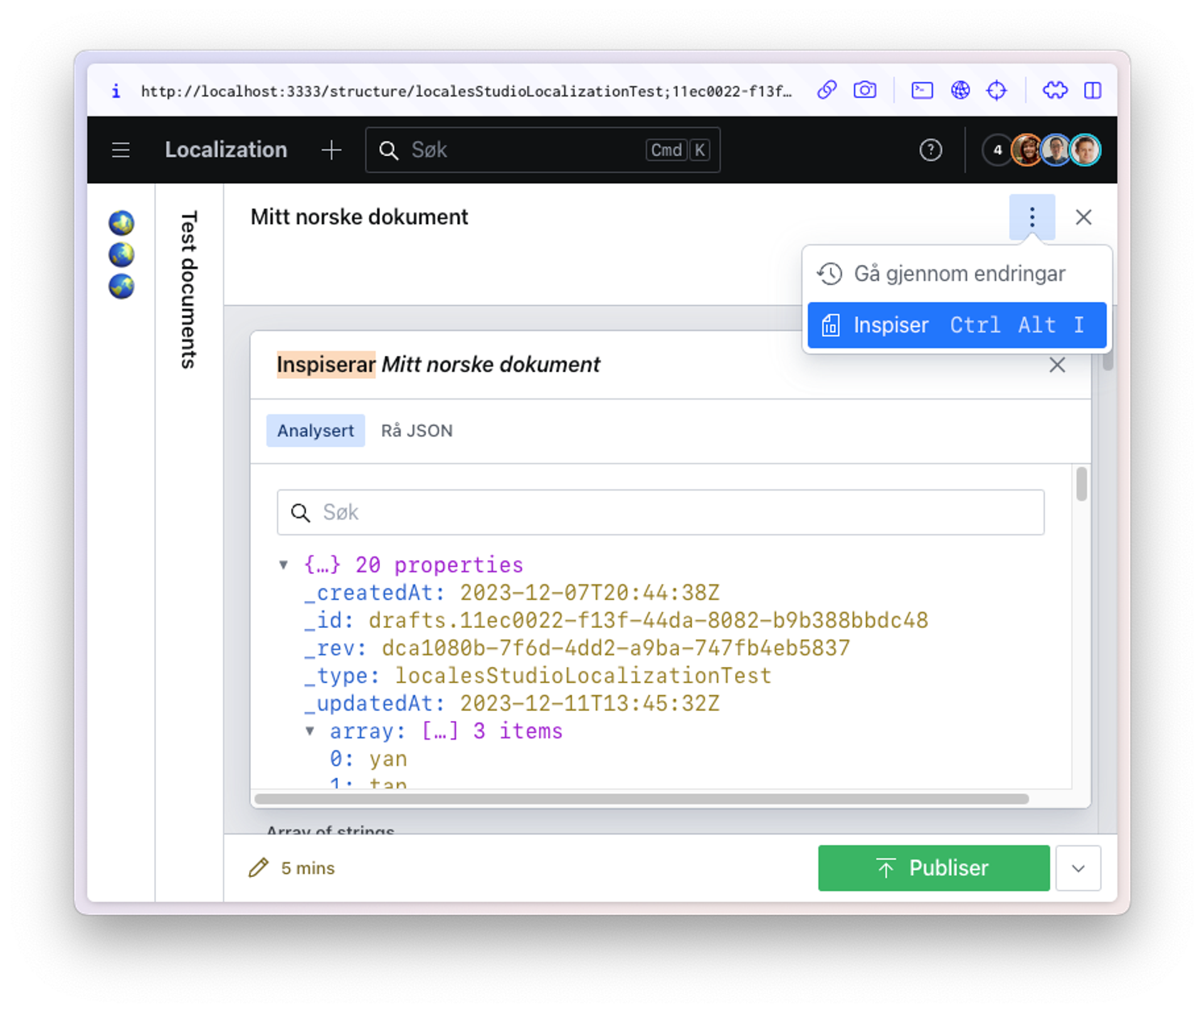Switch to the Rå JSON tab
This screenshot has width=1204, height=1012.
pos(416,431)
